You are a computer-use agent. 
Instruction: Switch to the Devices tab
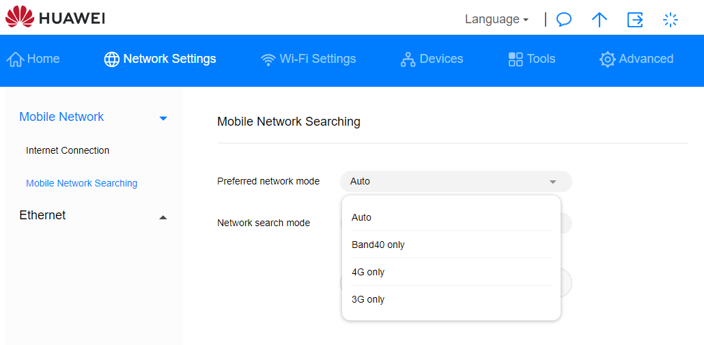432,59
